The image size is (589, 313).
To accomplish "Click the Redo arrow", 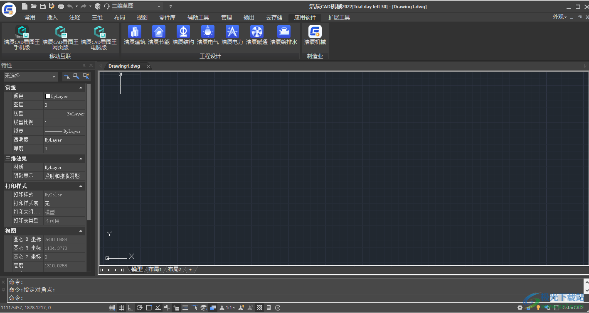I will click(x=84, y=6).
